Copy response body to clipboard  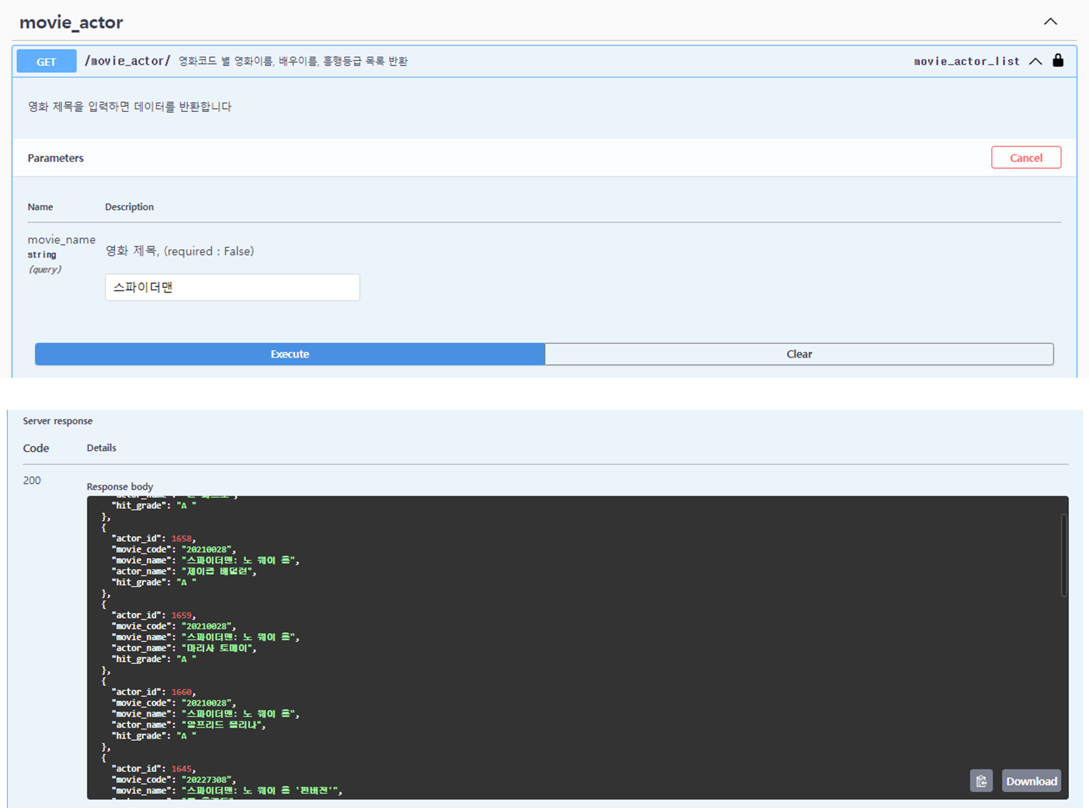[981, 781]
